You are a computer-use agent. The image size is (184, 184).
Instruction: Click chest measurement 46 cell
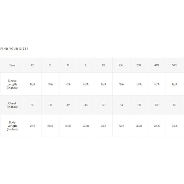coord(86,105)
